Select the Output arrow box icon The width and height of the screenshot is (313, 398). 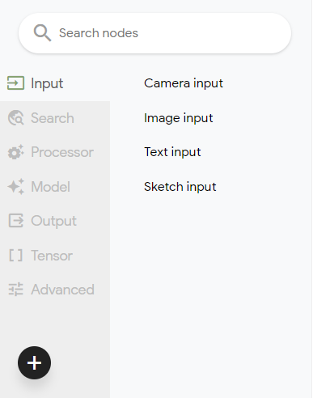point(16,221)
